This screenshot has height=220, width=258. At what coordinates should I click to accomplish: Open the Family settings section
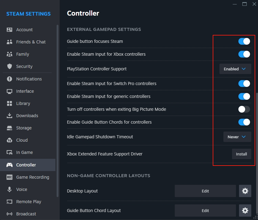pyautogui.click(x=28, y=54)
